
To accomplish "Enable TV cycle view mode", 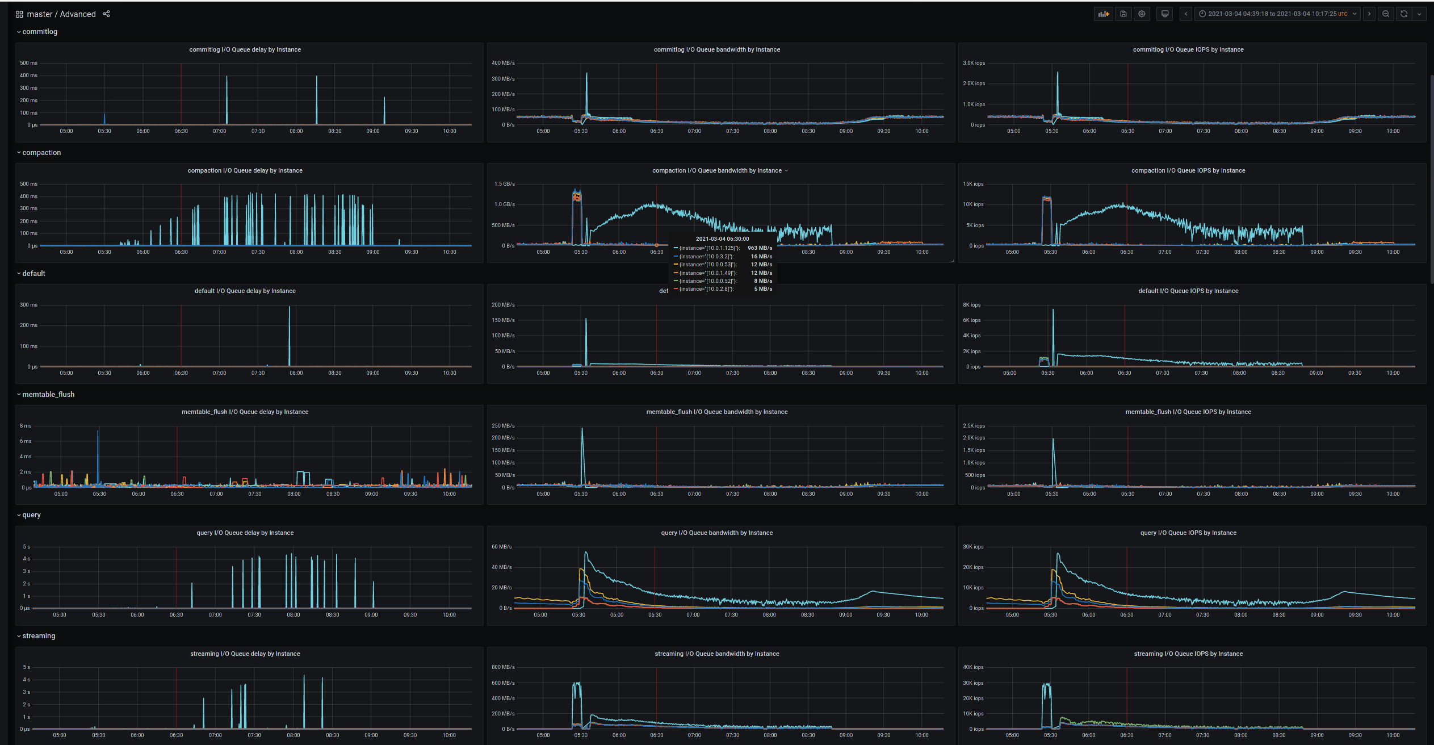I will point(1164,14).
